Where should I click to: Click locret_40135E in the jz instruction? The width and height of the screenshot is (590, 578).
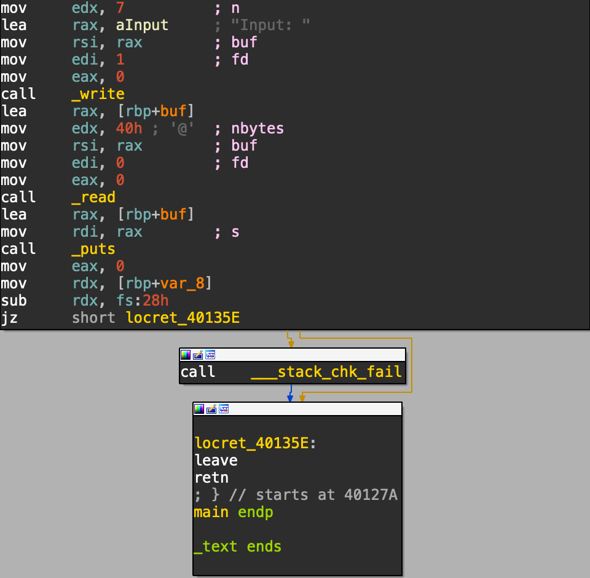click(x=183, y=318)
